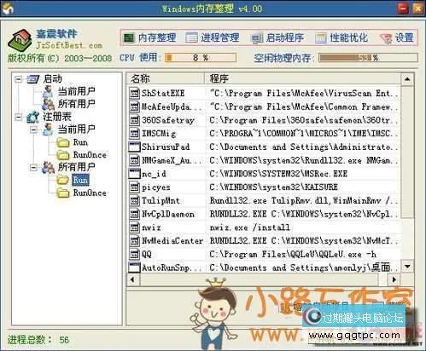
Task: Click the 程序 column header
Action: (x=302, y=78)
